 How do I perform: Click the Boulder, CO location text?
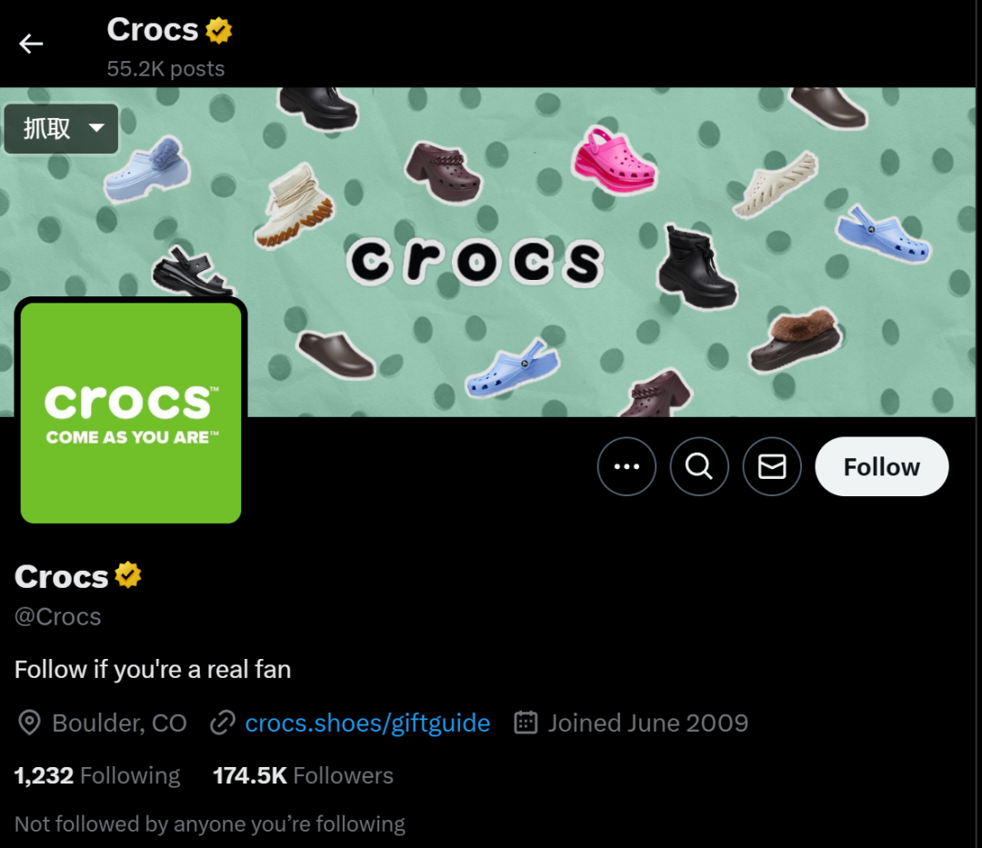119,723
